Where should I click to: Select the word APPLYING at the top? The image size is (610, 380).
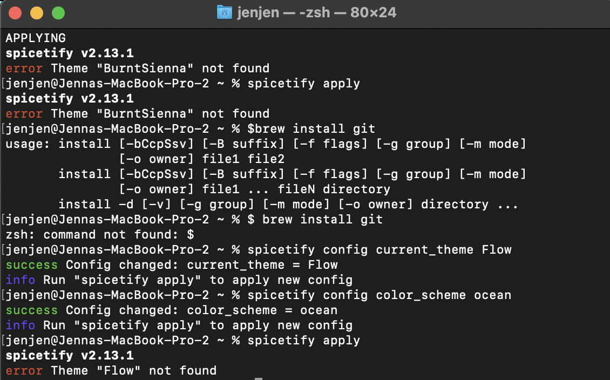36,38
